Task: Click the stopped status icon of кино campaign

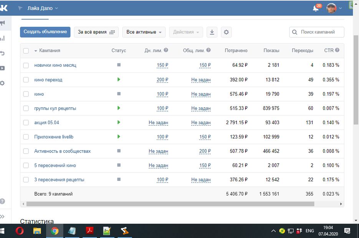Action: 119,94
